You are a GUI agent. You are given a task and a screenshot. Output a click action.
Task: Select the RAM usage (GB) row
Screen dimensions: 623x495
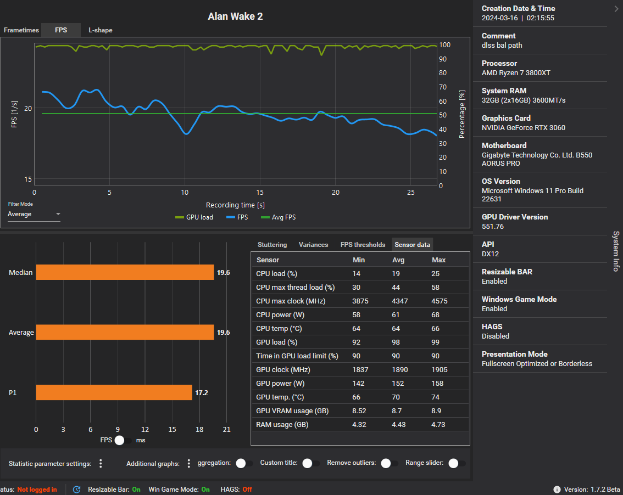(x=360, y=424)
